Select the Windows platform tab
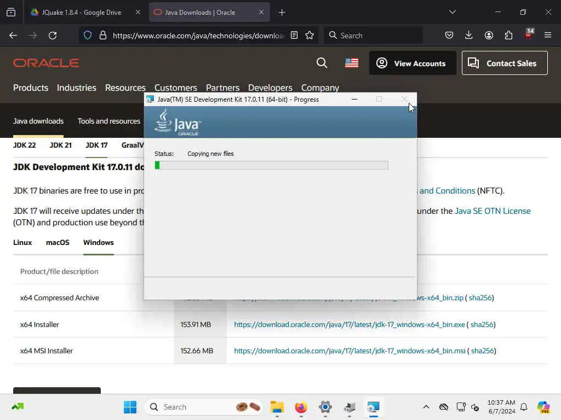 [x=99, y=242]
